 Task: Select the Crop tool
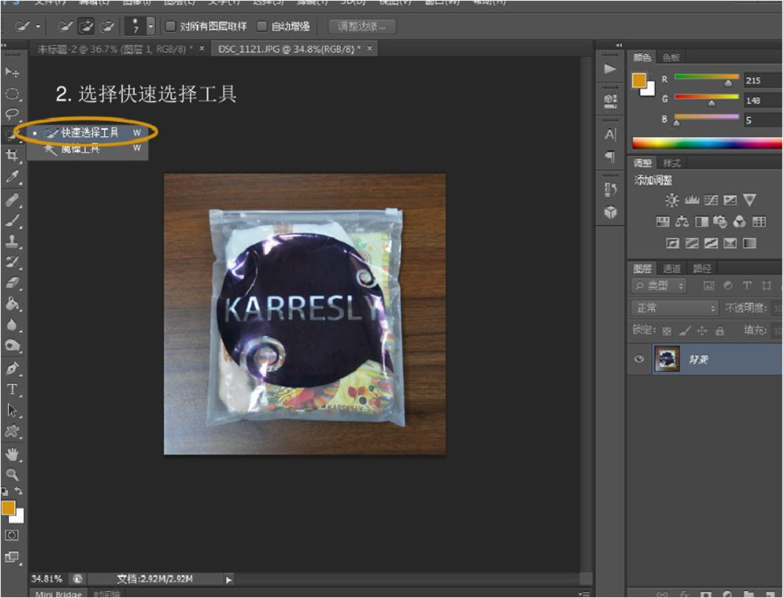click(12, 155)
